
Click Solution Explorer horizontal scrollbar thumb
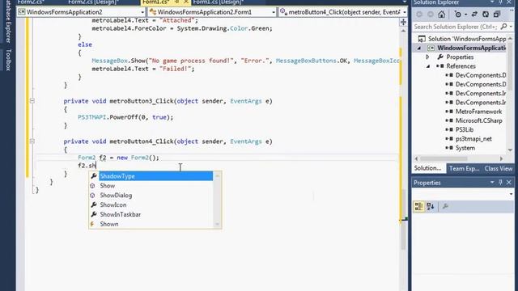pyautogui.click(x=444, y=158)
